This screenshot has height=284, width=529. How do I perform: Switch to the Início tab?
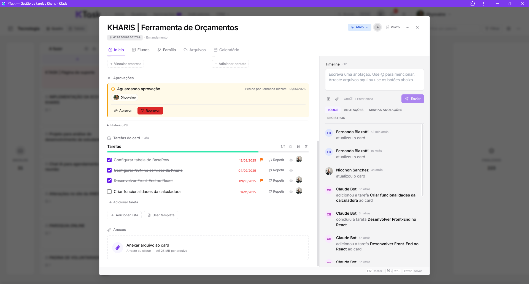[116, 50]
